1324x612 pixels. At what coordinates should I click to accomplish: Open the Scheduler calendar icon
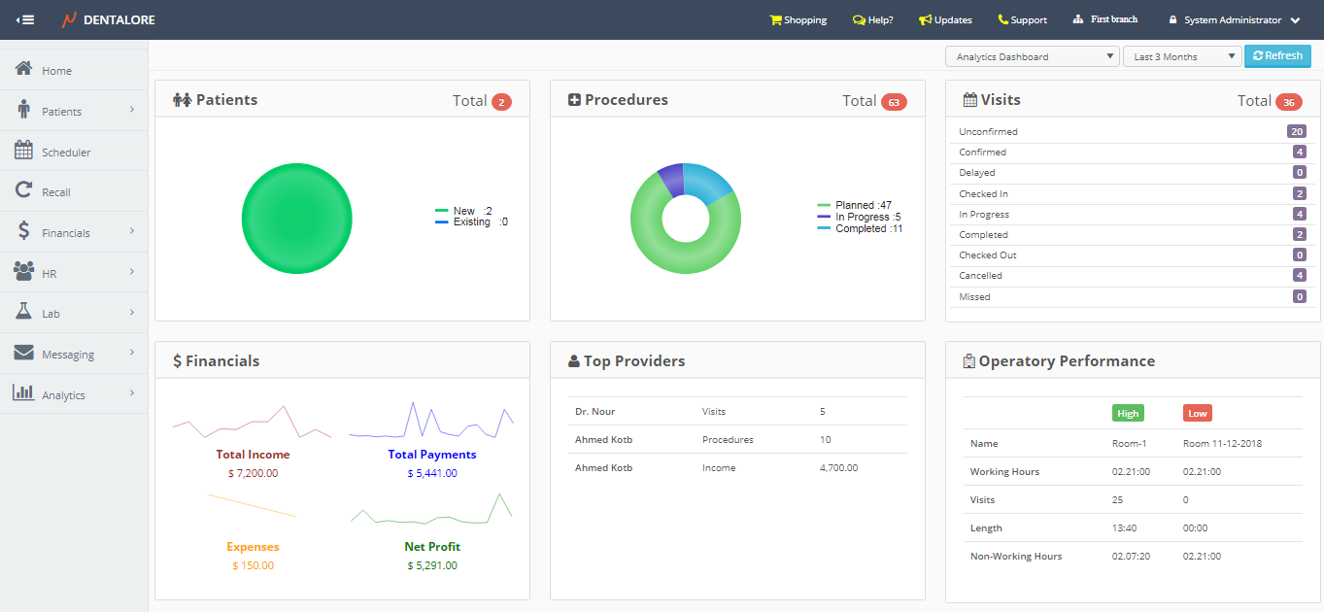(x=24, y=151)
